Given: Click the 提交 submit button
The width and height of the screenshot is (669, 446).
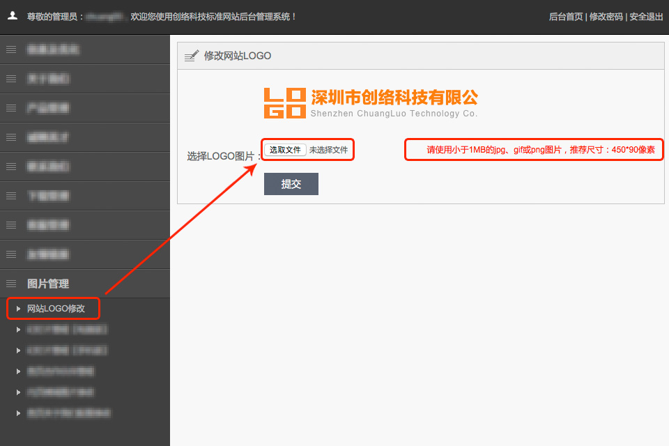Looking at the screenshot, I should [291, 183].
